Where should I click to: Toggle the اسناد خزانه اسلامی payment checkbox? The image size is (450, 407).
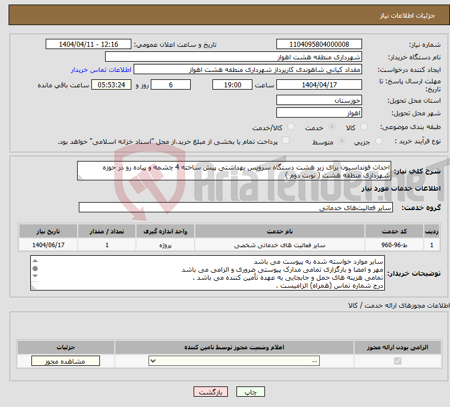[x=286, y=140]
